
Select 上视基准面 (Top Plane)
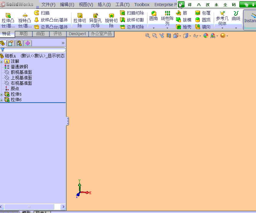[x=18, y=78]
